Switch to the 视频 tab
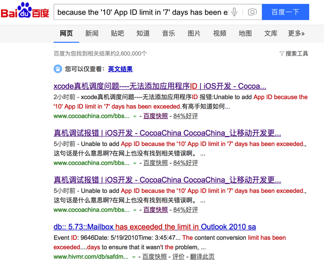 [220, 33]
